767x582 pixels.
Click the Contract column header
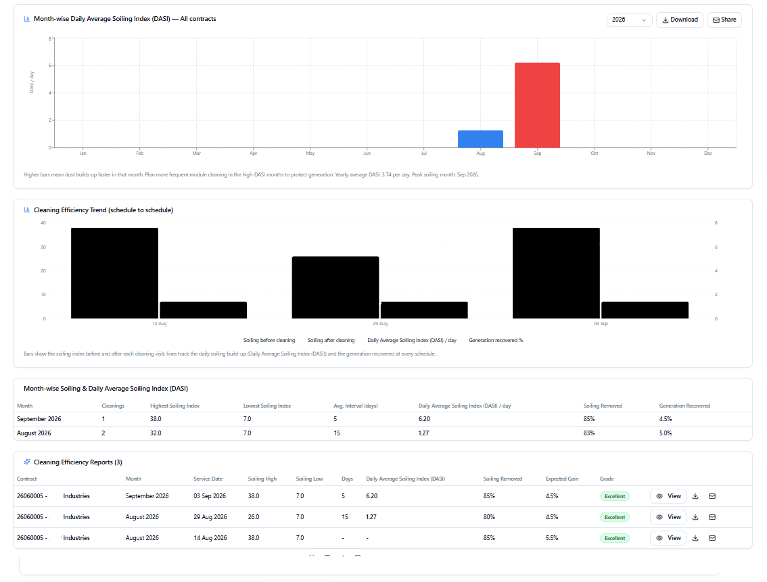pyautogui.click(x=27, y=479)
